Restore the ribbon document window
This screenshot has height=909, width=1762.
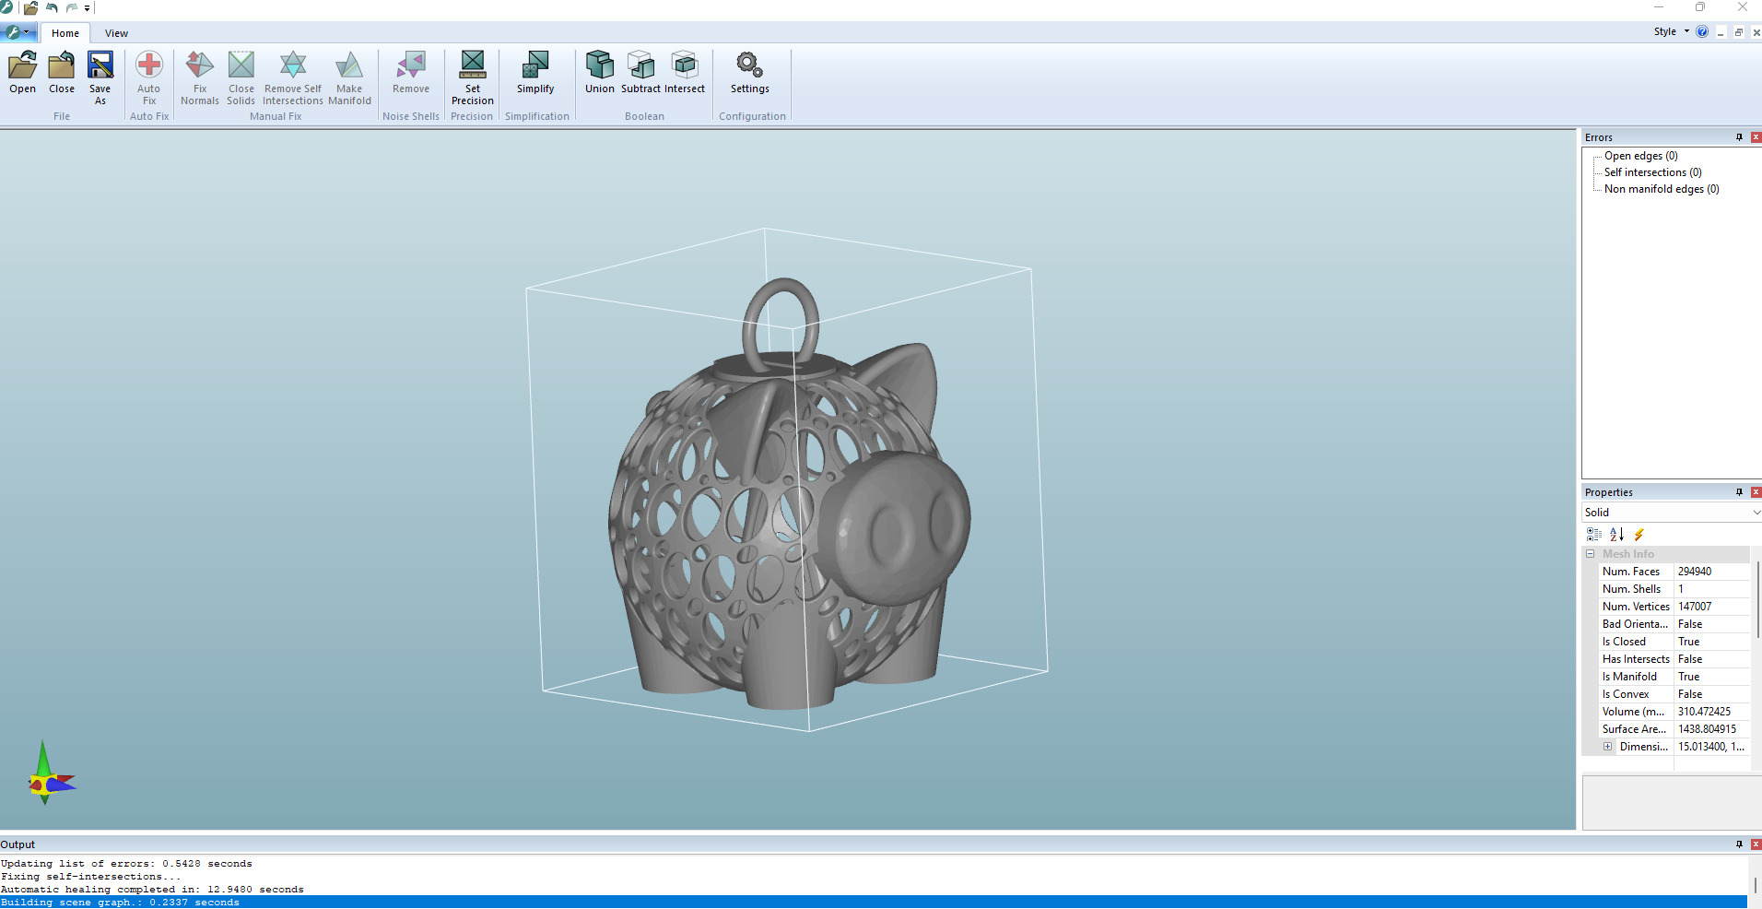pyautogui.click(x=1739, y=32)
